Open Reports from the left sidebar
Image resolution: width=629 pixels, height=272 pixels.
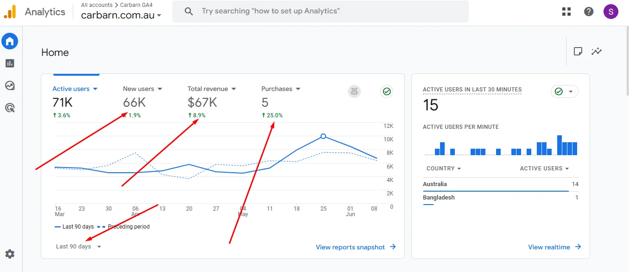(10, 63)
